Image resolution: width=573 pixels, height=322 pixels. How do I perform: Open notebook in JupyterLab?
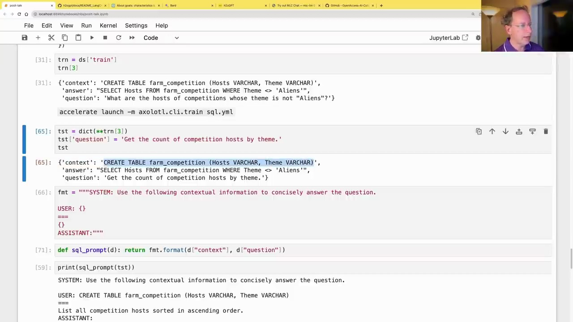(449, 38)
